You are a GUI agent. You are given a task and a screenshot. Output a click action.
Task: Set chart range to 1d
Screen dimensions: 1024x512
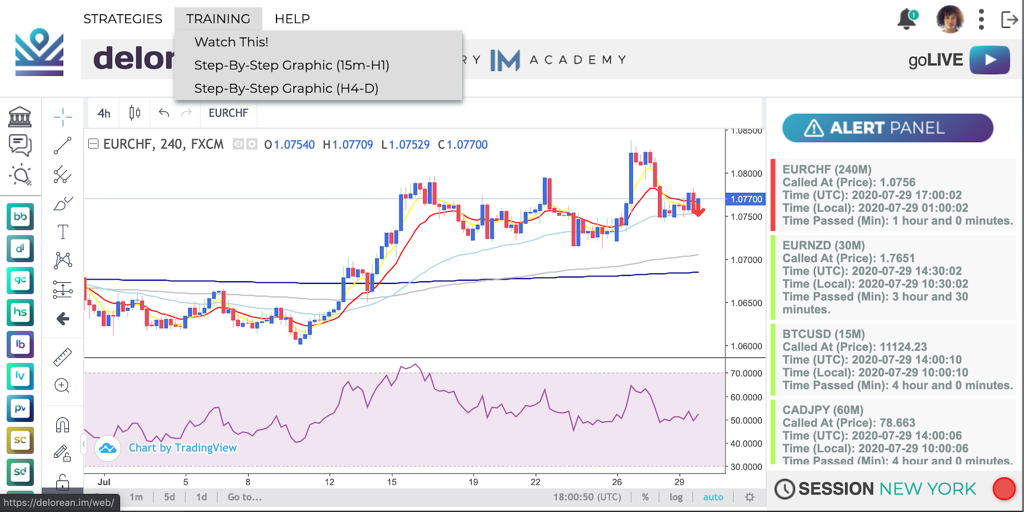[201, 497]
